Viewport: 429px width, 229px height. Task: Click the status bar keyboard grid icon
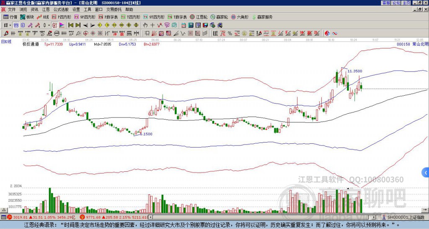[3, 217]
